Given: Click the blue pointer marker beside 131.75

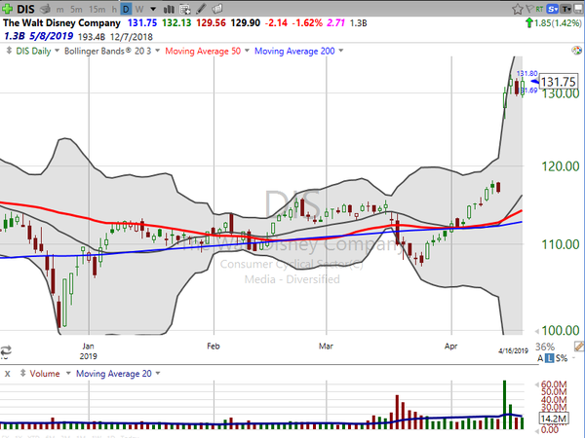Looking at the screenshot, I should point(534,82).
